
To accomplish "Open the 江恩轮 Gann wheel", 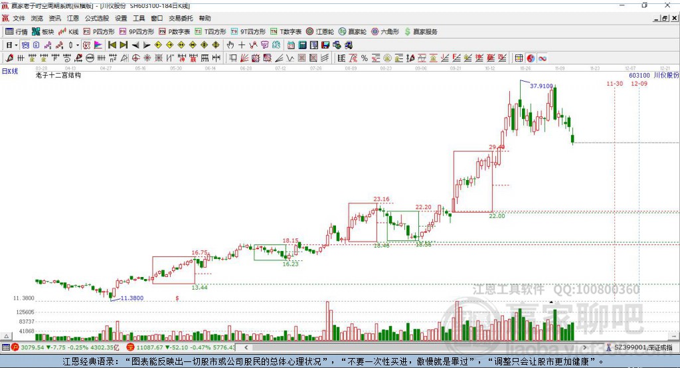I will click(x=320, y=32).
